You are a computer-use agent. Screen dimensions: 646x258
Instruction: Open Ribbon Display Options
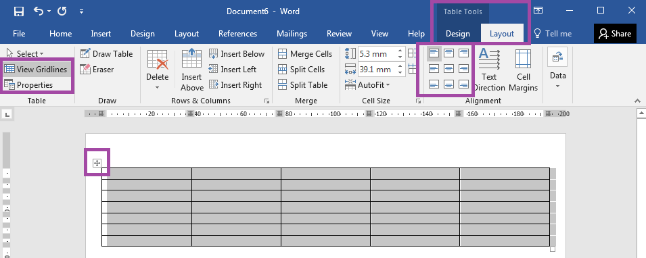538,11
